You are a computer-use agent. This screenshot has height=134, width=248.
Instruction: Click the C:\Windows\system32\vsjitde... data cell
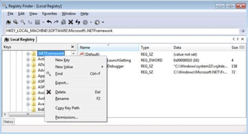[200, 66]
